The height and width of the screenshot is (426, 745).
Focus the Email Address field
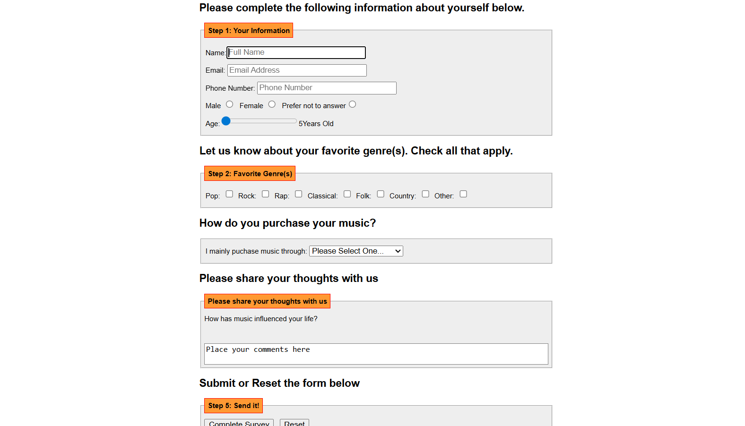[x=297, y=70]
